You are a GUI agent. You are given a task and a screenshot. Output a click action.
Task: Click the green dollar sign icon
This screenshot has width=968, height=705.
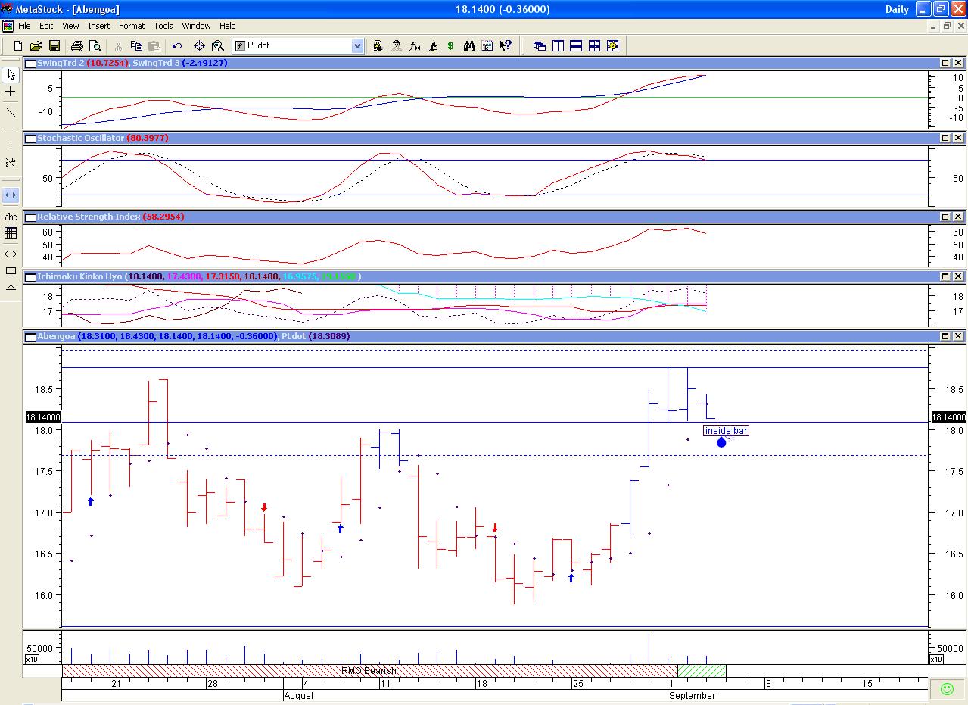point(451,46)
